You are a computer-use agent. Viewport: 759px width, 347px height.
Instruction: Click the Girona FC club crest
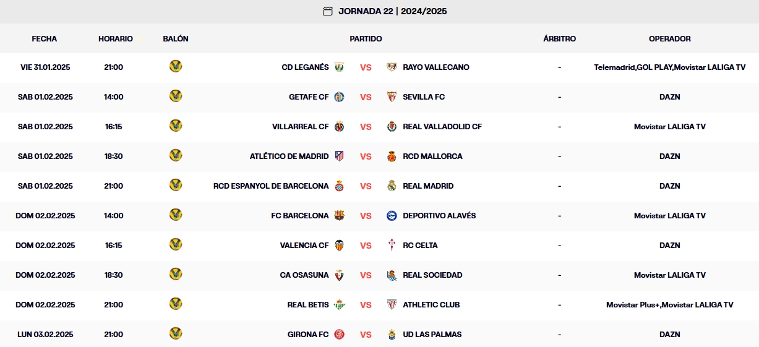(x=339, y=334)
